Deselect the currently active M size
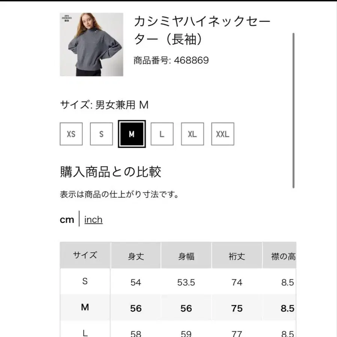This screenshot has height=337, width=337. (131, 134)
